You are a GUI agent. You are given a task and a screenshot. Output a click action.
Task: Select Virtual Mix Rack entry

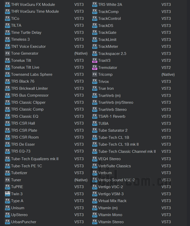(112, 201)
